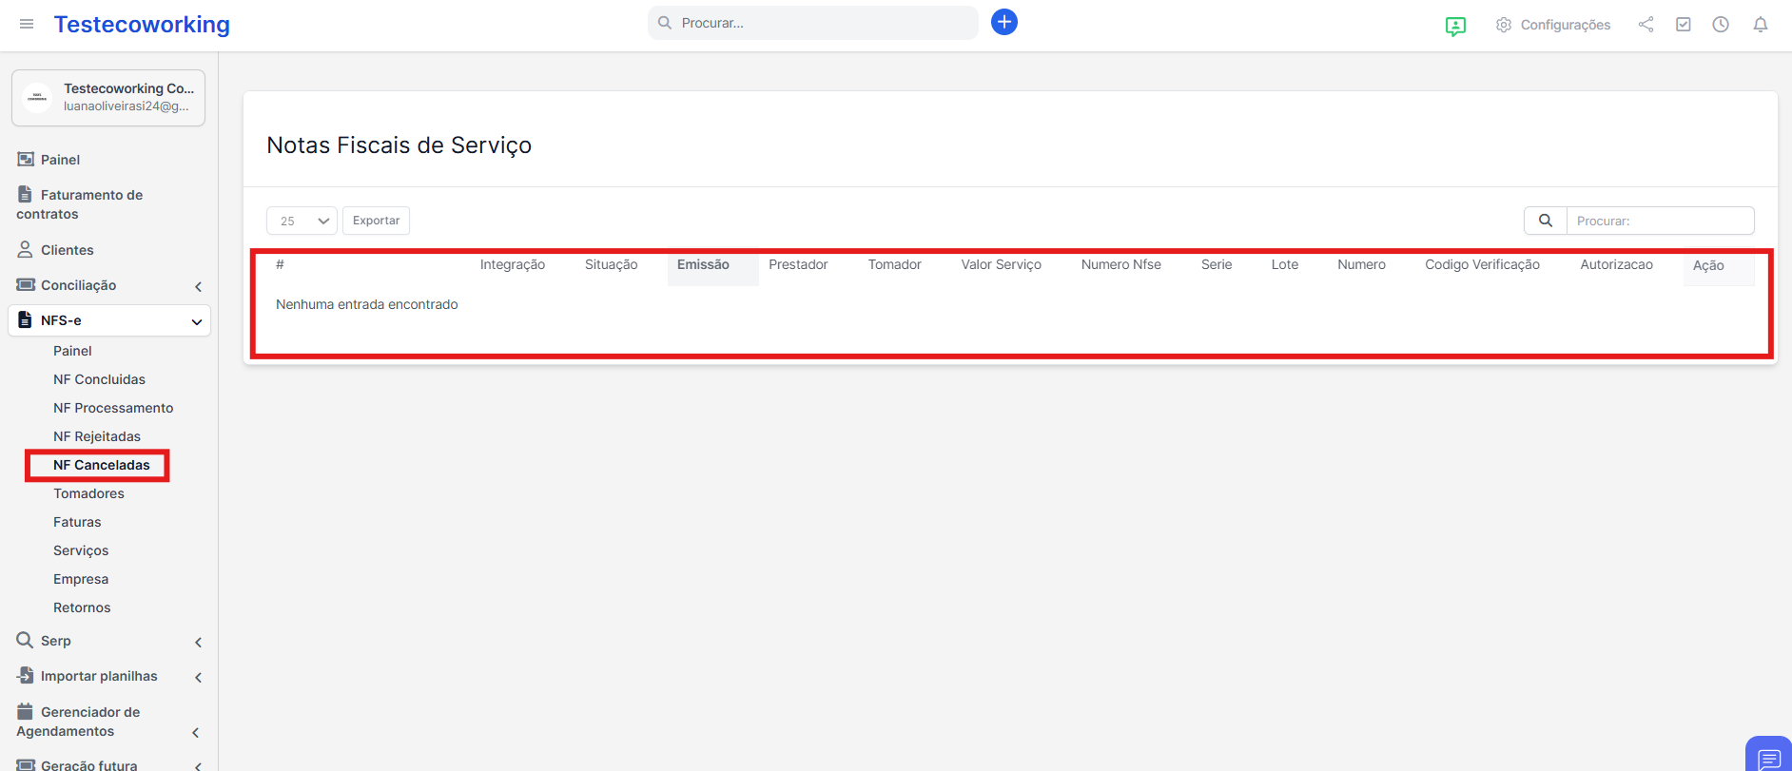Click the table search magnifier icon
The image size is (1792, 771).
(x=1545, y=221)
